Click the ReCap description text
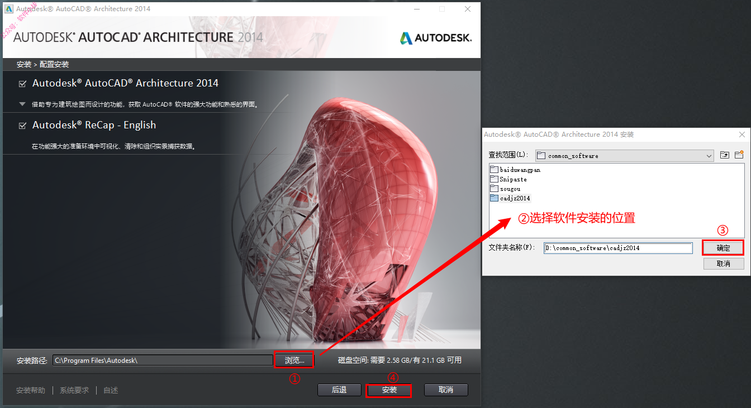 pyautogui.click(x=113, y=147)
